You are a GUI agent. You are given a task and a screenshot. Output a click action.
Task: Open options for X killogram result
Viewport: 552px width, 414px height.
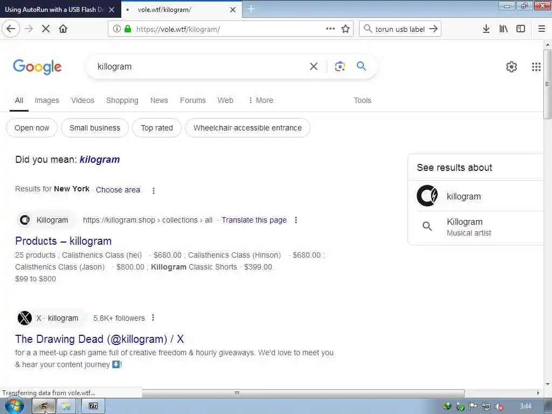tap(153, 318)
